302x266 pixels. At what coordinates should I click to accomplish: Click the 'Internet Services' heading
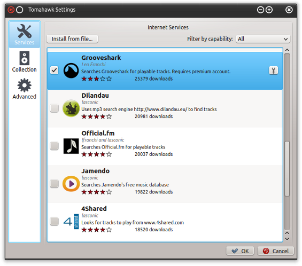click(168, 27)
